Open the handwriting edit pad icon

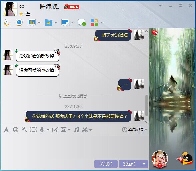pos(55,130)
